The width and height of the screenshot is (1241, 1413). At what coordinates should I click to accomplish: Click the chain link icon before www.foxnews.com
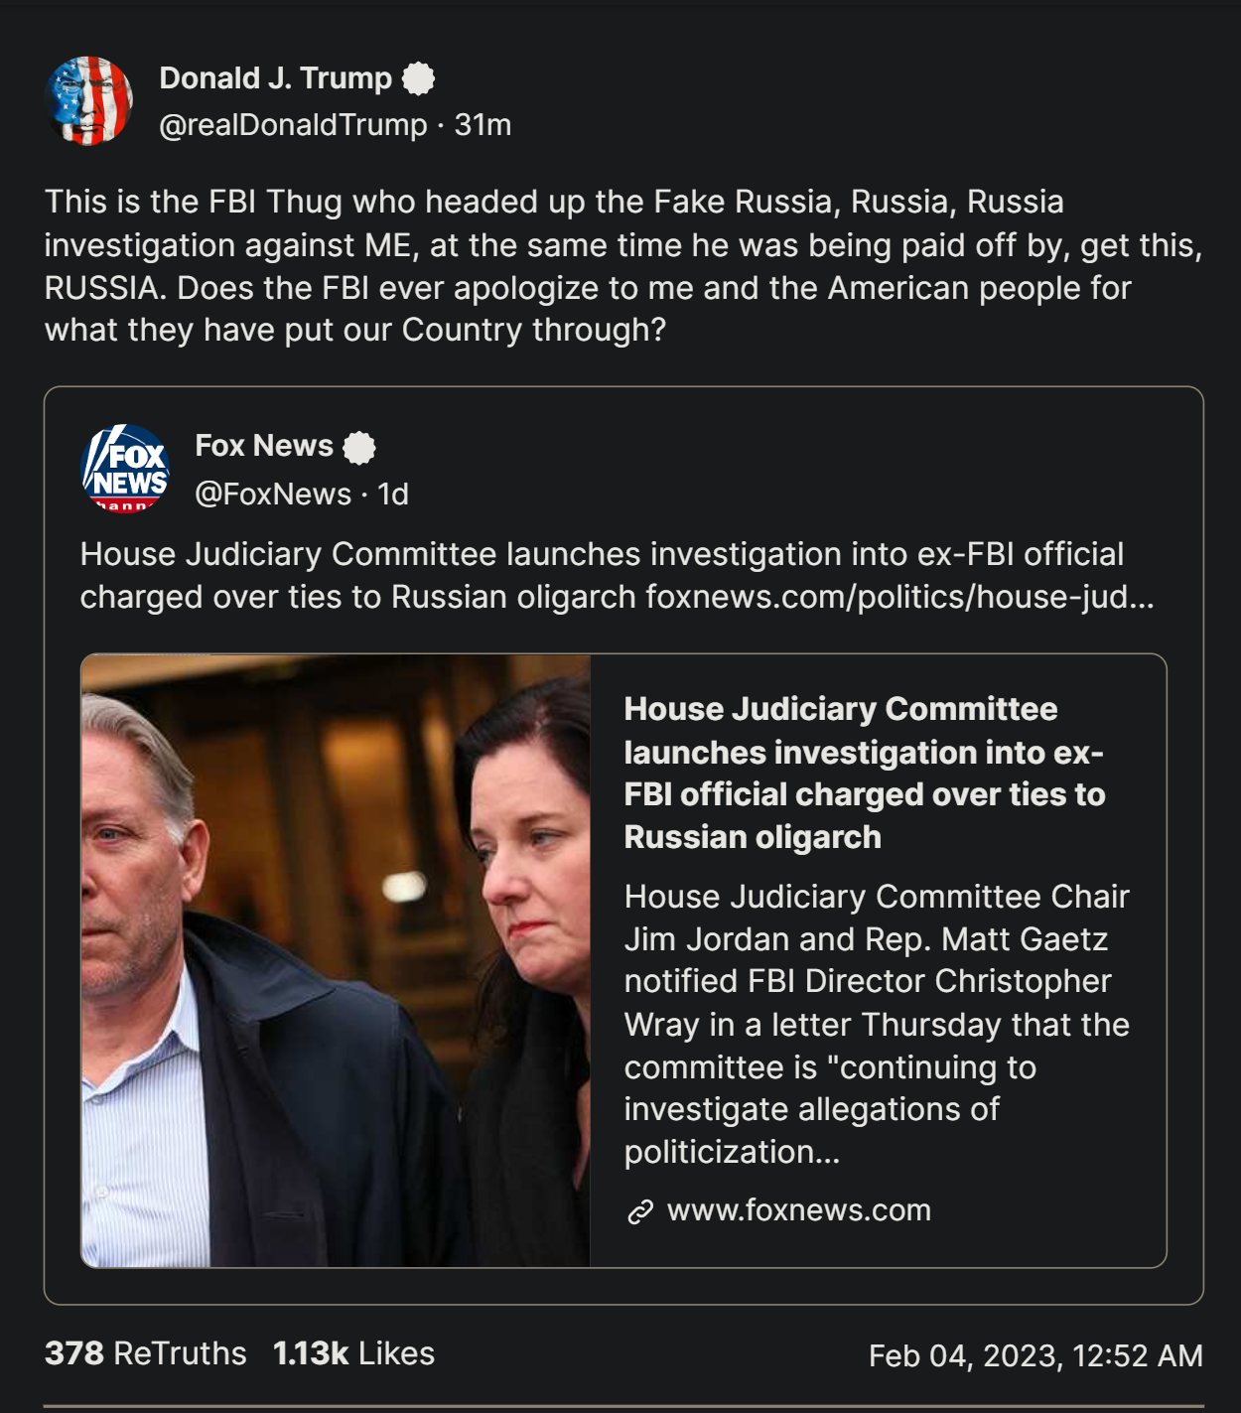click(x=640, y=1211)
